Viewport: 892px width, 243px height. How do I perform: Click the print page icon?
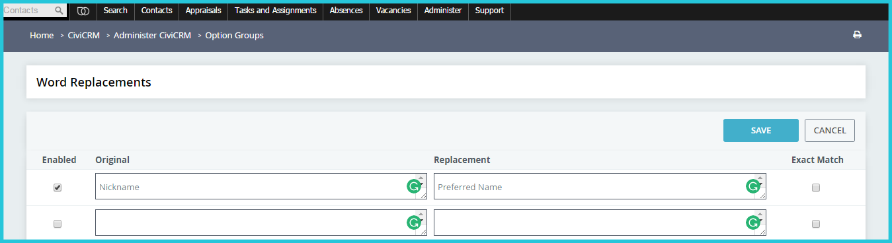tap(857, 35)
